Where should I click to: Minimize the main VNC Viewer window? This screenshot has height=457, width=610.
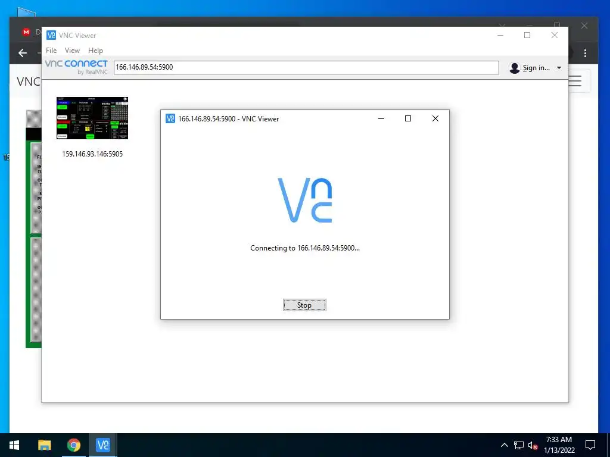[500, 35]
